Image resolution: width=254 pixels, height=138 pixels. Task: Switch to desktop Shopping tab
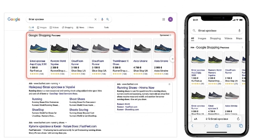point(67,28)
